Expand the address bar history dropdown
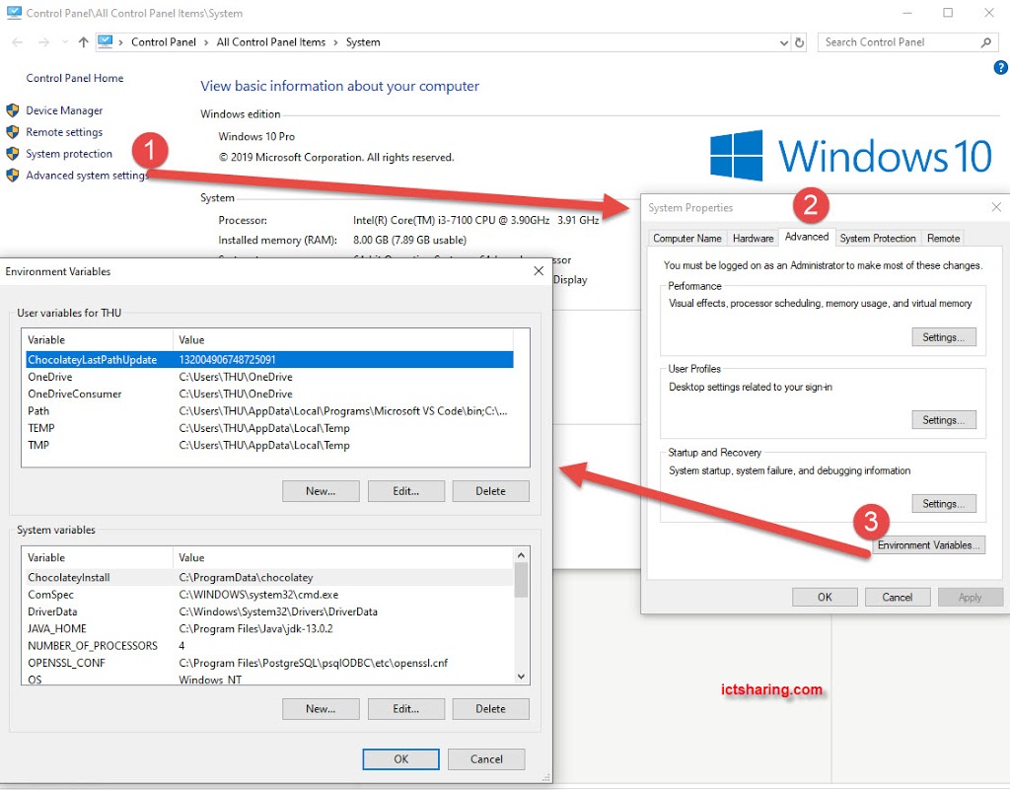The image size is (1010, 790). [784, 42]
